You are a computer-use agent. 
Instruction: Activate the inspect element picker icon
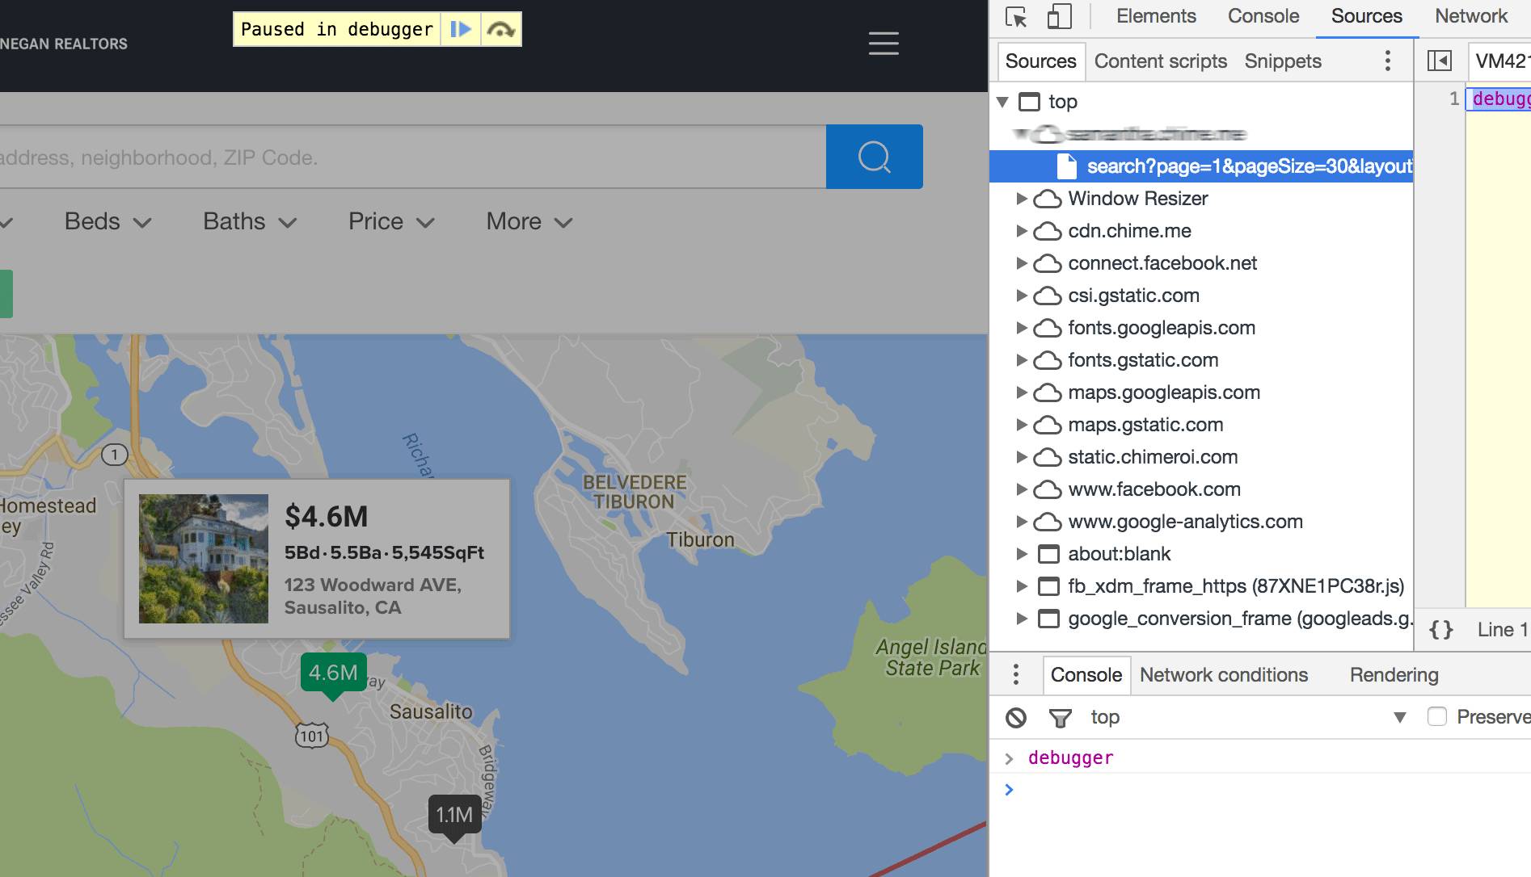pos(1016,17)
